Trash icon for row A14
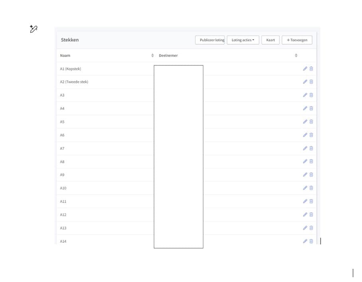This screenshot has width=362, height=282. tap(311, 241)
